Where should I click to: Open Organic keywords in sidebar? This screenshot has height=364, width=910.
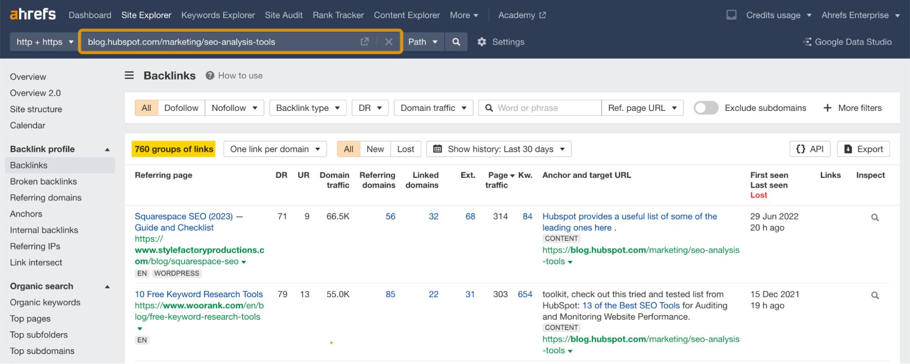pyautogui.click(x=45, y=302)
